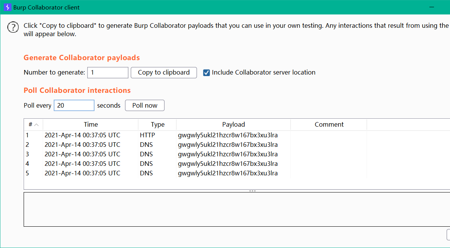Focus the Poll every seconds field
The width and height of the screenshot is (450, 248).
(x=74, y=105)
